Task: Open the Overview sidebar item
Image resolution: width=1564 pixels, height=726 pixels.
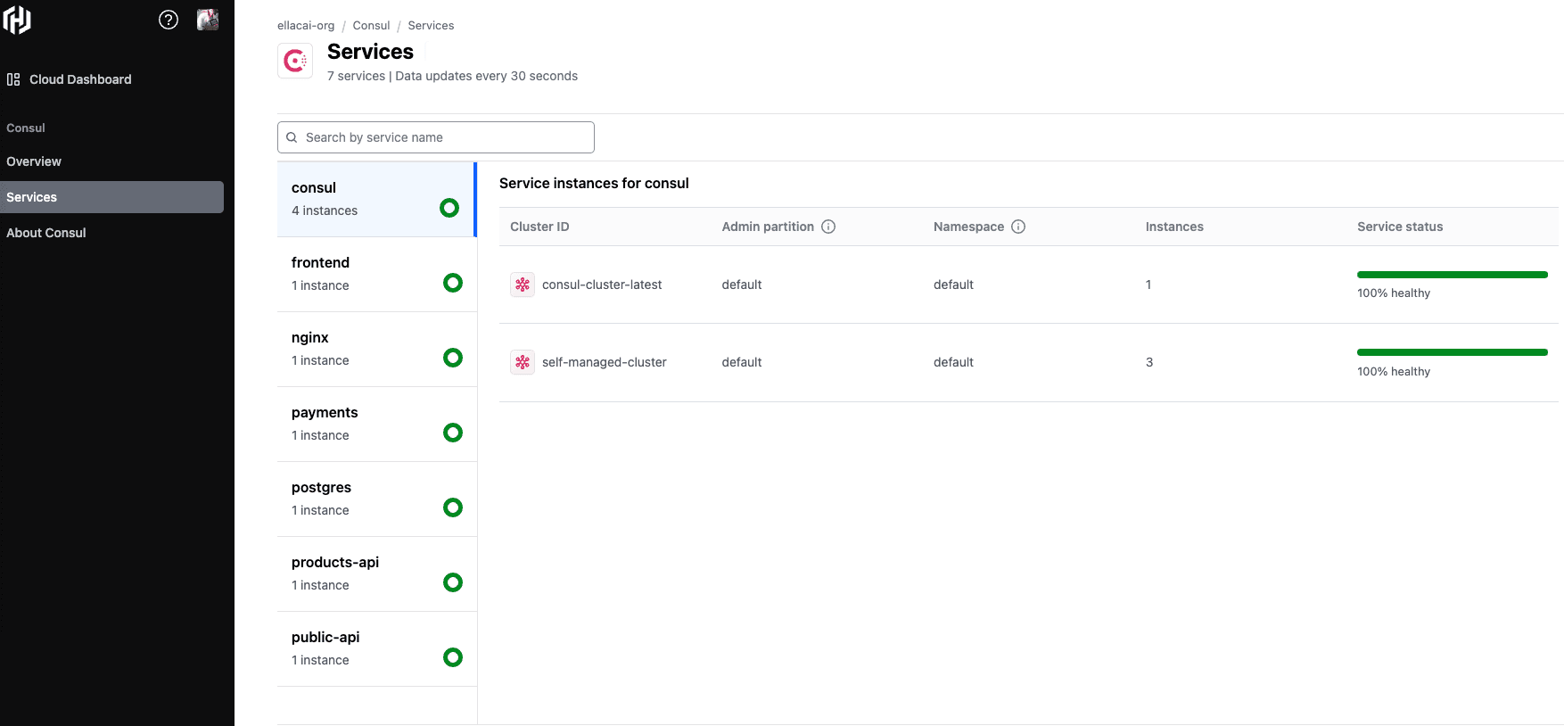Action: pyautogui.click(x=34, y=161)
